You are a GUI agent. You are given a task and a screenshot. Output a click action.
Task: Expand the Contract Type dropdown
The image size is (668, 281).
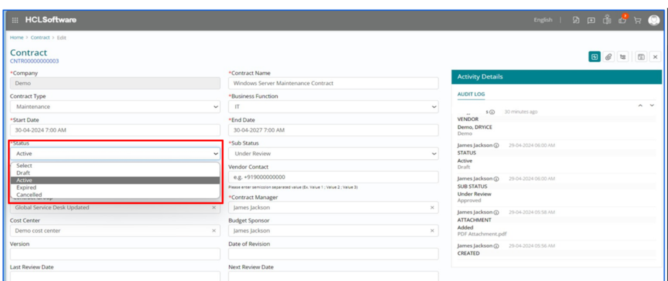pyautogui.click(x=115, y=107)
